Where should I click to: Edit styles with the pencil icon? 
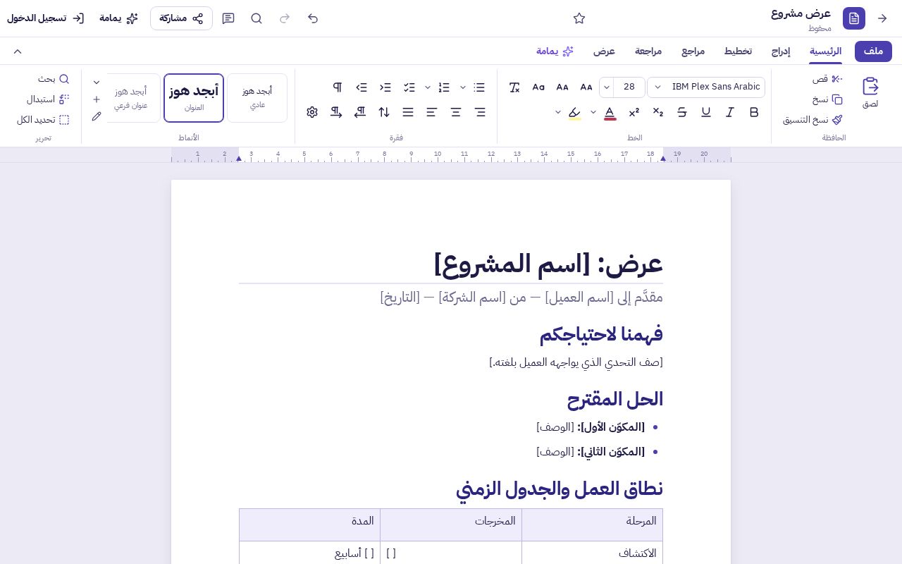pyautogui.click(x=97, y=116)
